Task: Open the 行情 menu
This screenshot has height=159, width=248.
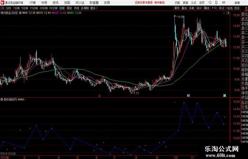Action: pyautogui.click(x=33, y=3)
